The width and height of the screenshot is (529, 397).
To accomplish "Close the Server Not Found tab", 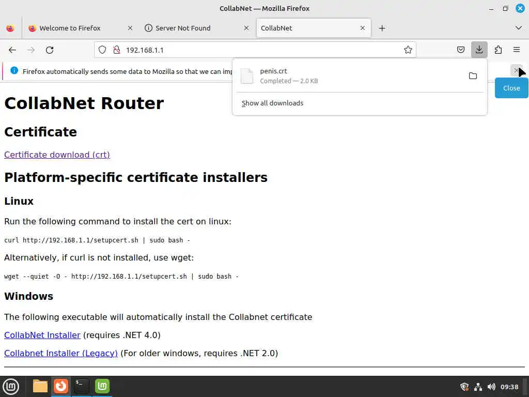I will [x=246, y=28].
